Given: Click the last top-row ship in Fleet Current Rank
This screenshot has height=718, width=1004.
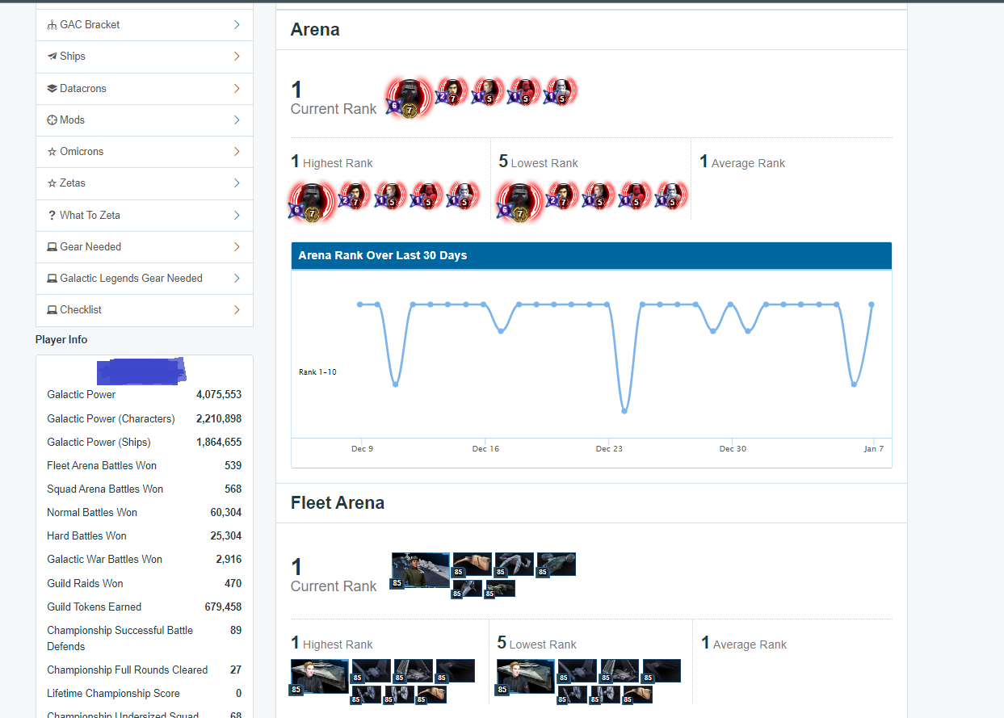Looking at the screenshot, I should (x=557, y=565).
